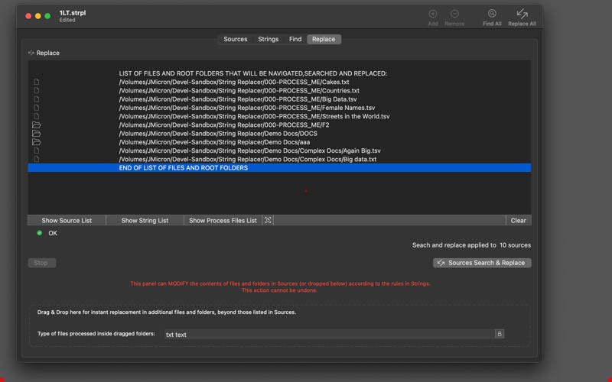Click the file types field containing 'txt text'

[x=329, y=334]
